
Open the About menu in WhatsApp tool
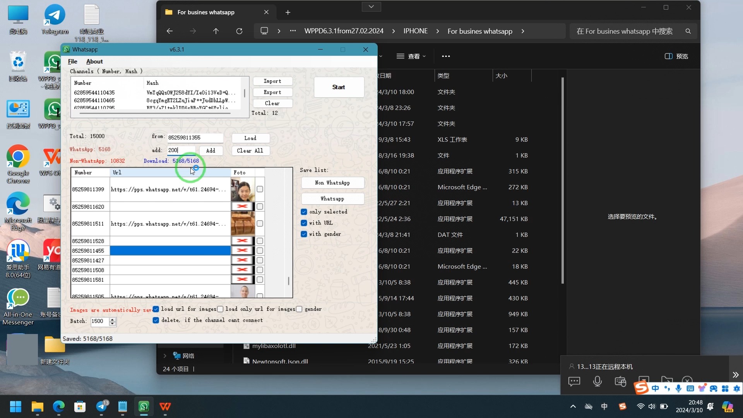click(x=94, y=61)
